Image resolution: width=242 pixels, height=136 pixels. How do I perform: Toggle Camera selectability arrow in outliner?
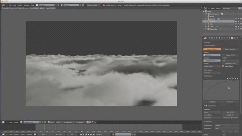coord(238,19)
